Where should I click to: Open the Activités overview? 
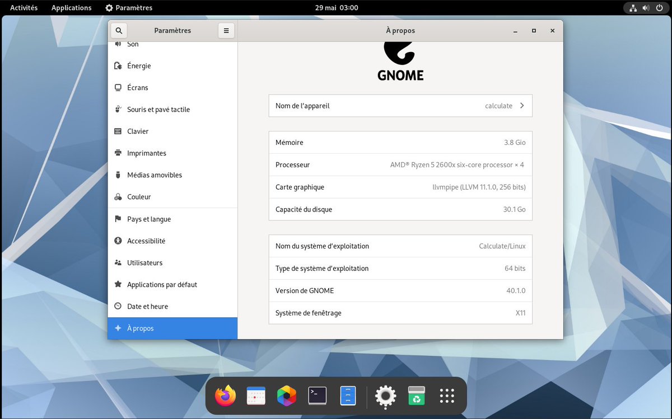coord(24,8)
